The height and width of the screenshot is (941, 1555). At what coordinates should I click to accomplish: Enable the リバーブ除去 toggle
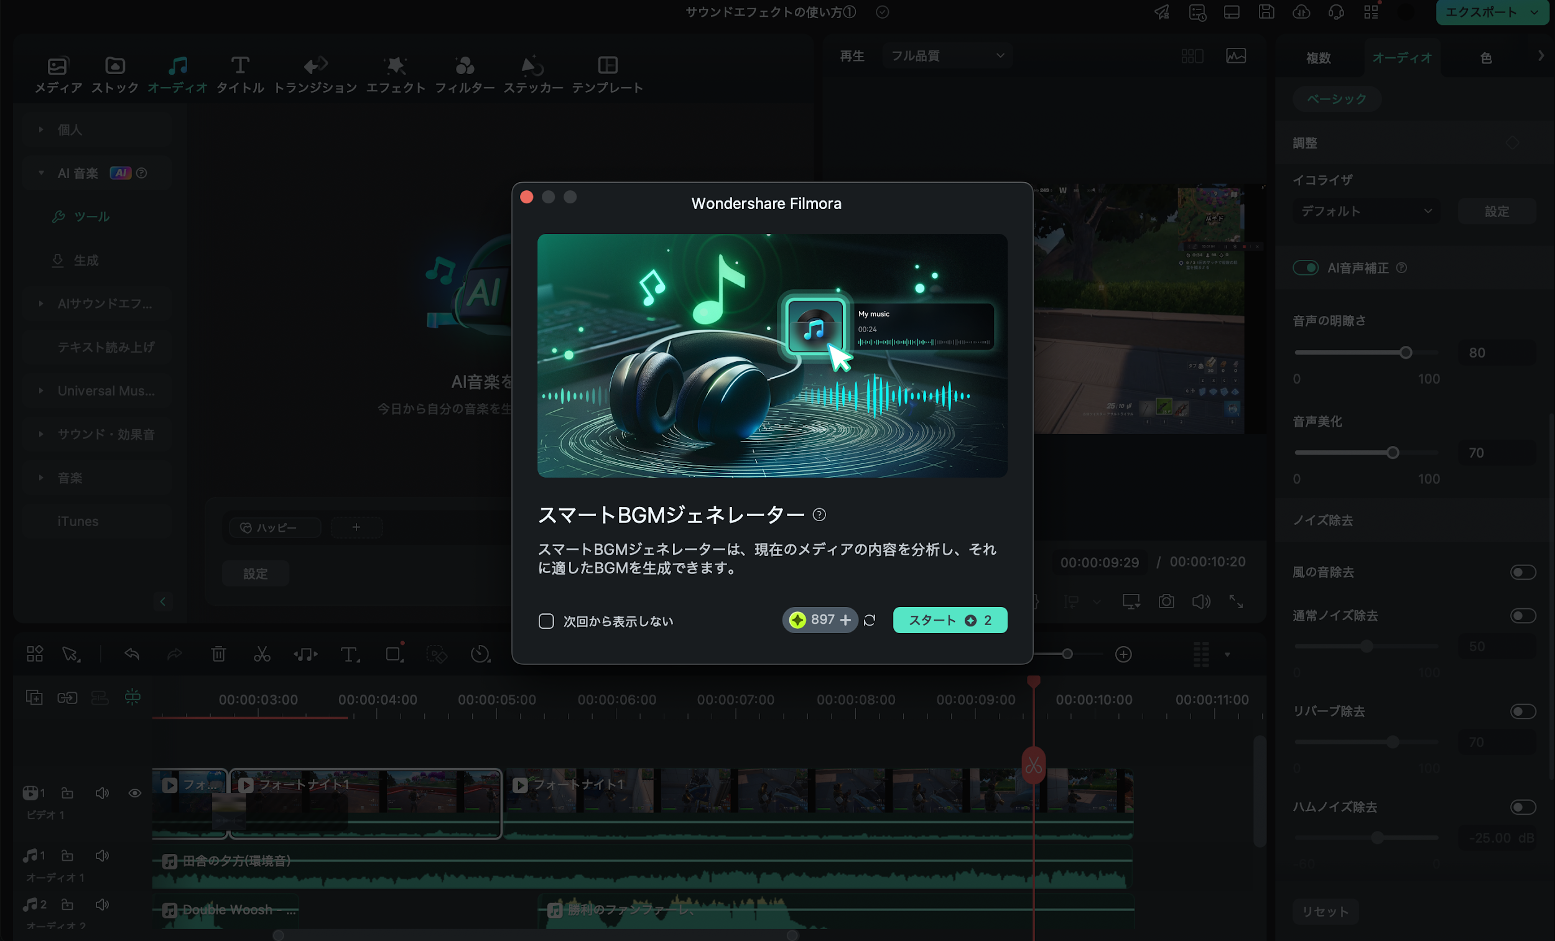coord(1522,712)
